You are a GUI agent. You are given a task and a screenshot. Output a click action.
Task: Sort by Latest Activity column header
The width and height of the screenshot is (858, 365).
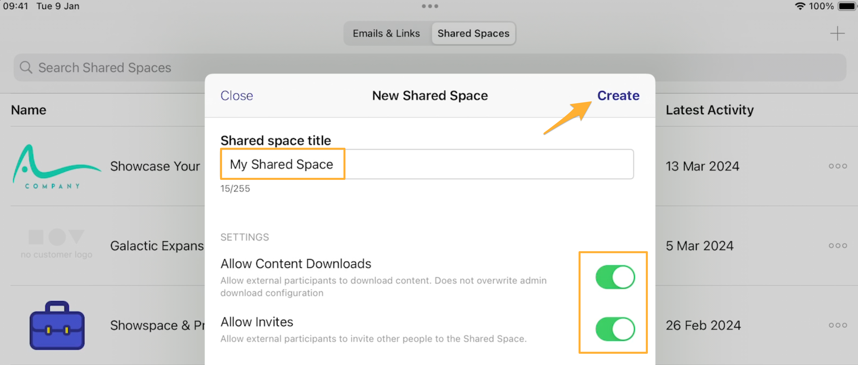pyautogui.click(x=710, y=110)
